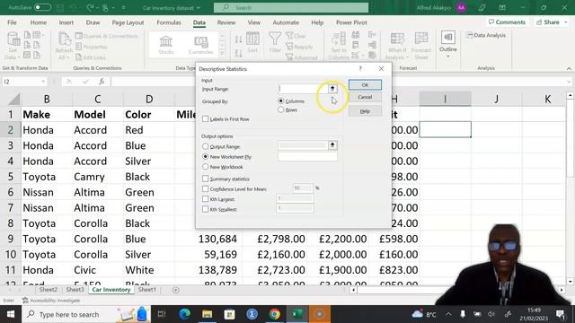Select Rows grouped-by radio button
The image size is (575, 323).
click(x=281, y=109)
